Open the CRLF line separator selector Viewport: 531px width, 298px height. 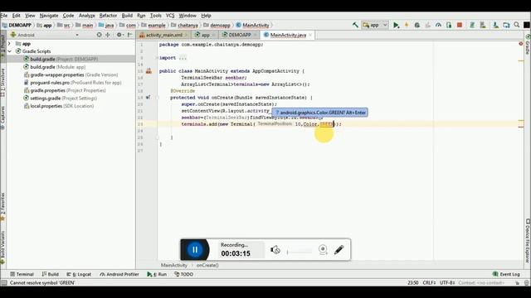click(x=429, y=283)
